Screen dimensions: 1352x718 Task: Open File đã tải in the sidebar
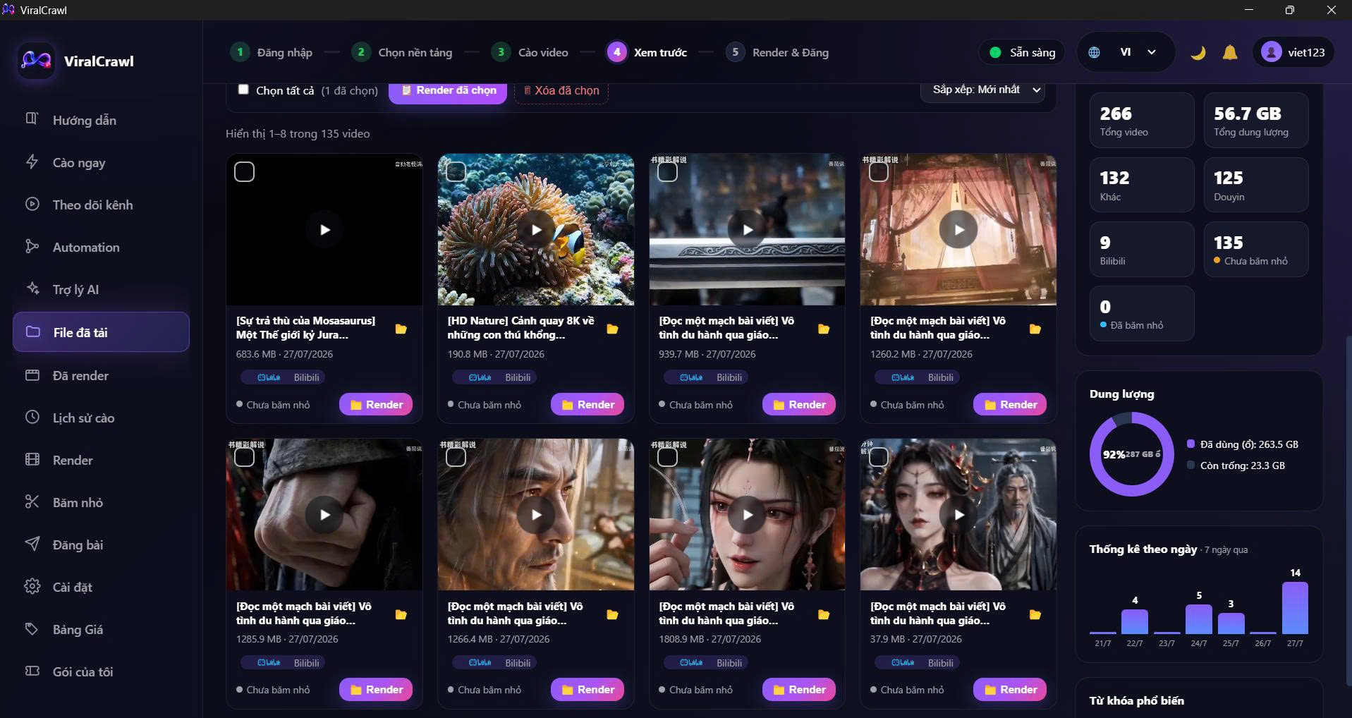101,331
